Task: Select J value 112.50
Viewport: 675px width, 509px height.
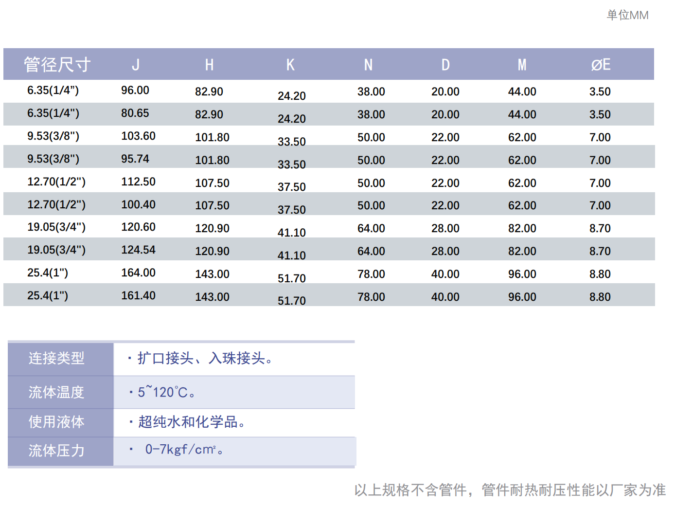Action: pos(138,182)
